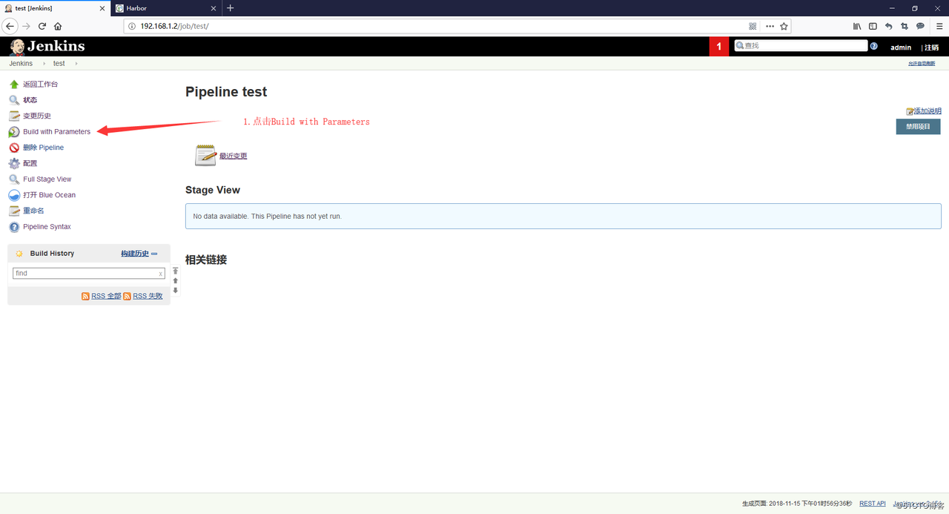Open the 构建历史 trend link
The width and height of the screenshot is (949, 514).
(x=135, y=254)
